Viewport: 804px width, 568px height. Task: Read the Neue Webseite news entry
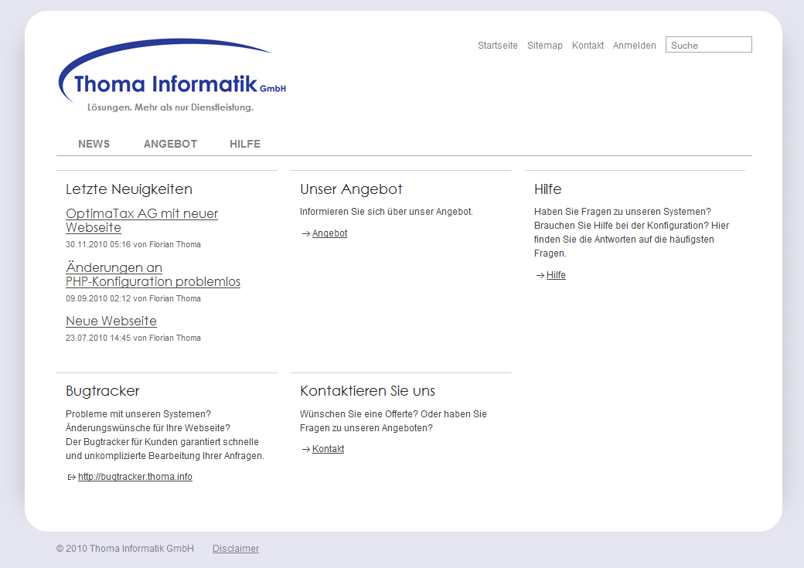(x=111, y=321)
